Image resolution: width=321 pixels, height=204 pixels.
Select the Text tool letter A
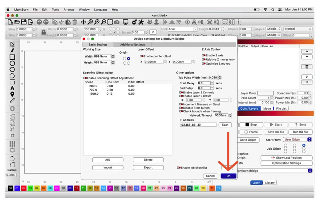click(12, 88)
